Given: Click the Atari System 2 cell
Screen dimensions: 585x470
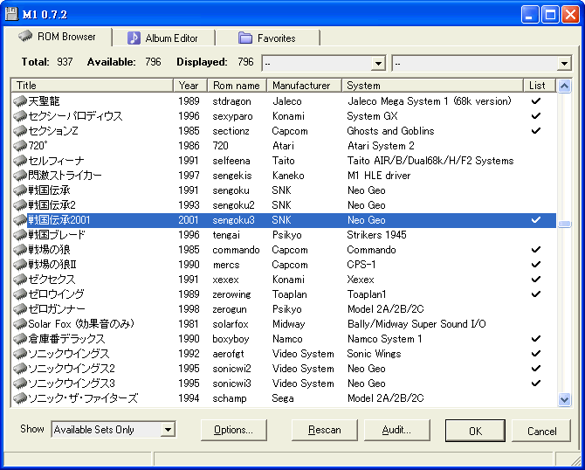Looking at the screenshot, I should 381,146.
